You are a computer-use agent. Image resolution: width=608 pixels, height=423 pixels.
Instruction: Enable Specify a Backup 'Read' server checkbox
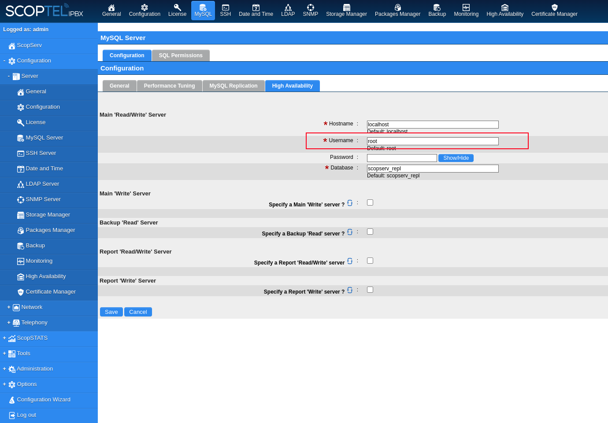[370, 232]
